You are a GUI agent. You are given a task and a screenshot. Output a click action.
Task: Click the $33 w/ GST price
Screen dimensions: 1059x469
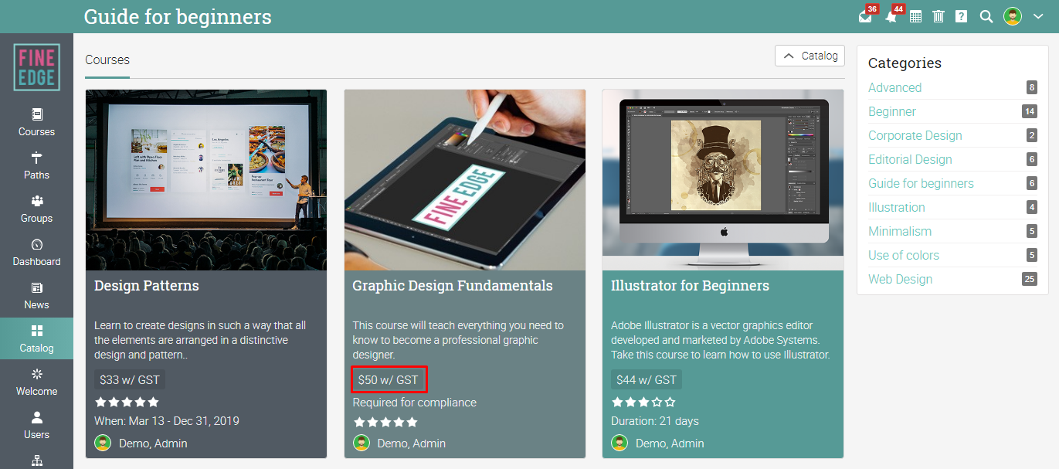click(130, 379)
